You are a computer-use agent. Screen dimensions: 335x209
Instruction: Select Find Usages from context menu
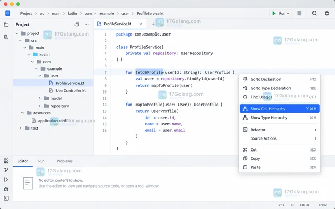pos(280,97)
